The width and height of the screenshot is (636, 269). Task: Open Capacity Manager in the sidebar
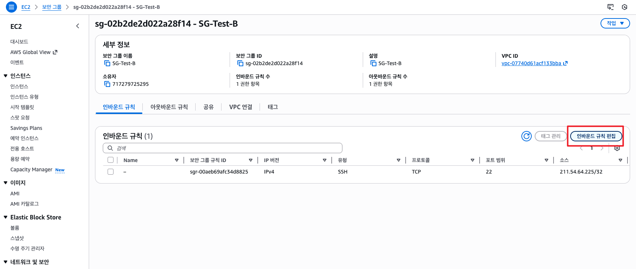coord(31,169)
